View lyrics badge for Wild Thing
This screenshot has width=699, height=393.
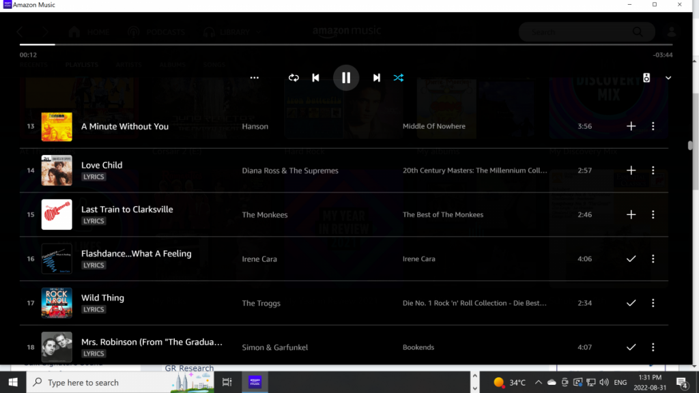pos(94,309)
